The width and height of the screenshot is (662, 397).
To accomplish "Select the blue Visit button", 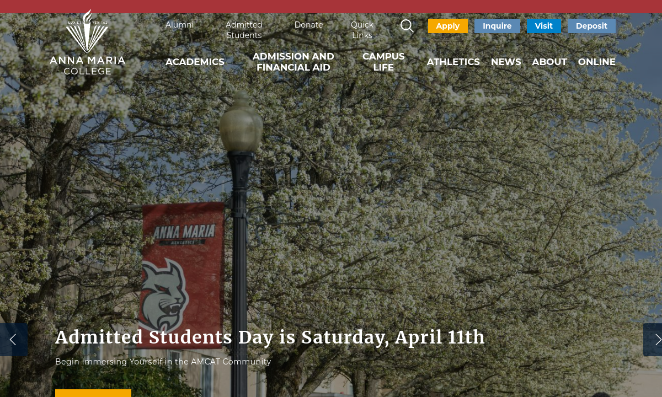I will pyautogui.click(x=543, y=26).
